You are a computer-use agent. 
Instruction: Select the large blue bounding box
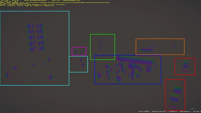[x=128, y=70]
